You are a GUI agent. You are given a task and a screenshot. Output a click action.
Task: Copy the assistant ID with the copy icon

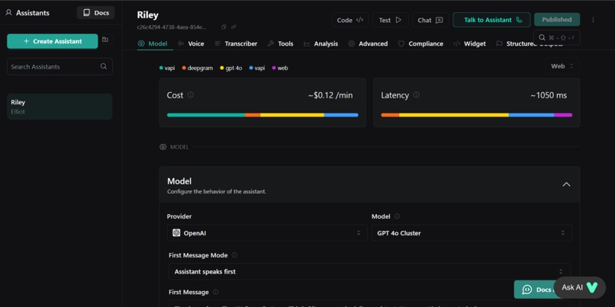(x=224, y=27)
